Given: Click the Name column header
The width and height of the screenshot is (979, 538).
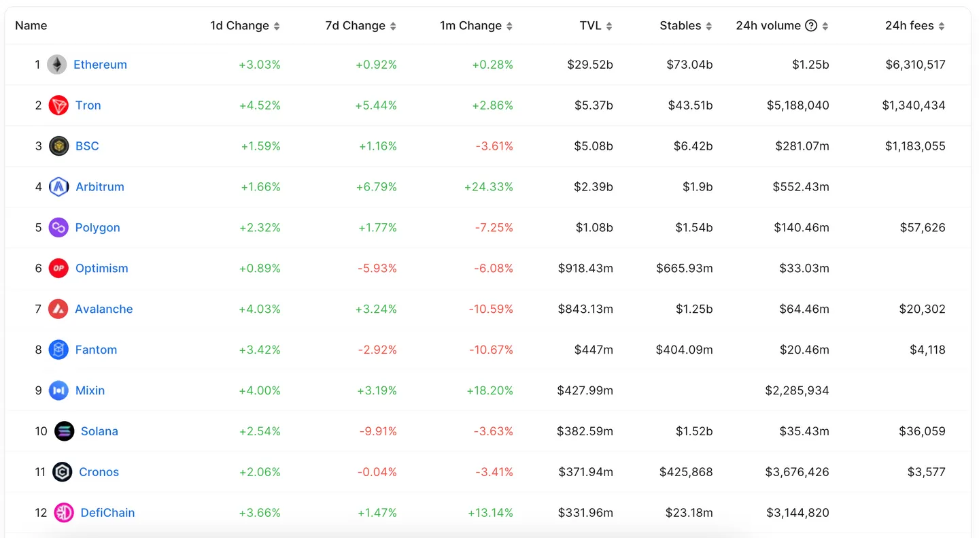Looking at the screenshot, I should click(31, 26).
